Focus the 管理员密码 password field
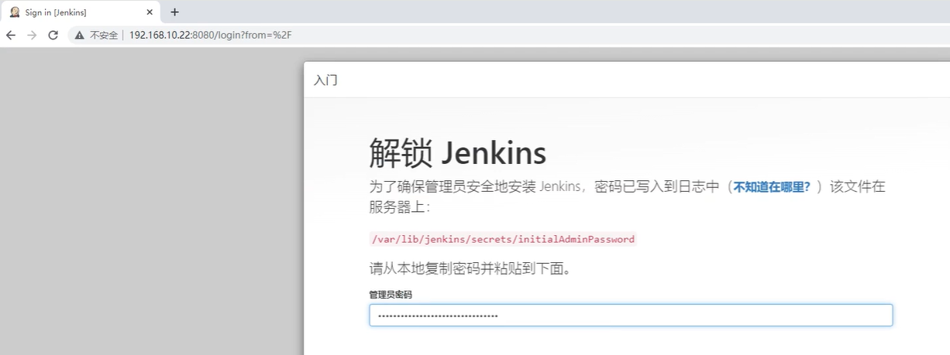 631,315
